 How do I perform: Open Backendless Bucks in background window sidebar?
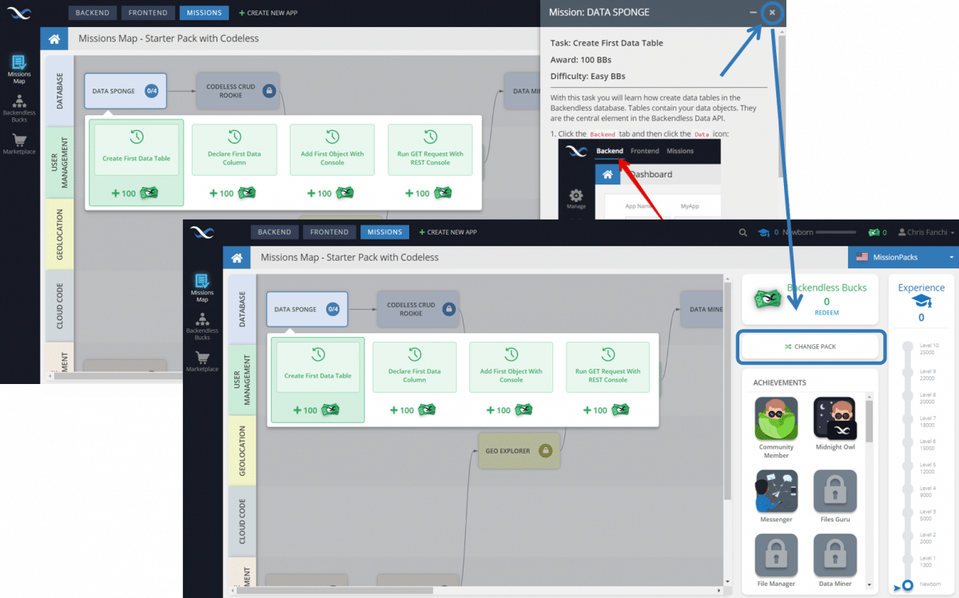pyautogui.click(x=19, y=106)
